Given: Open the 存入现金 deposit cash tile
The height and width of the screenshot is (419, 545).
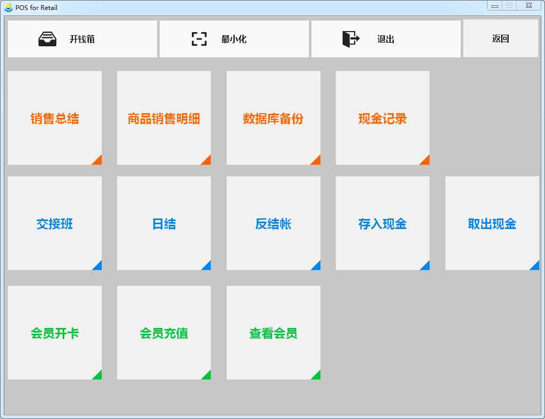Looking at the screenshot, I should pos(383,224).
